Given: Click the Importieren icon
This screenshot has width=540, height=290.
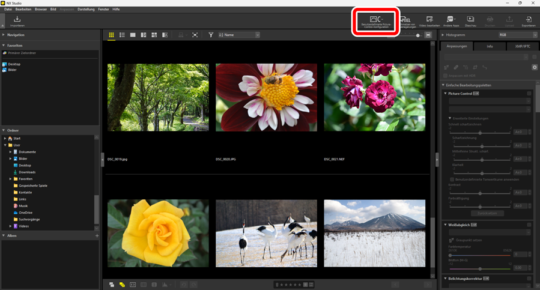Looking at the screenshot, I should [x=17, y=22].
